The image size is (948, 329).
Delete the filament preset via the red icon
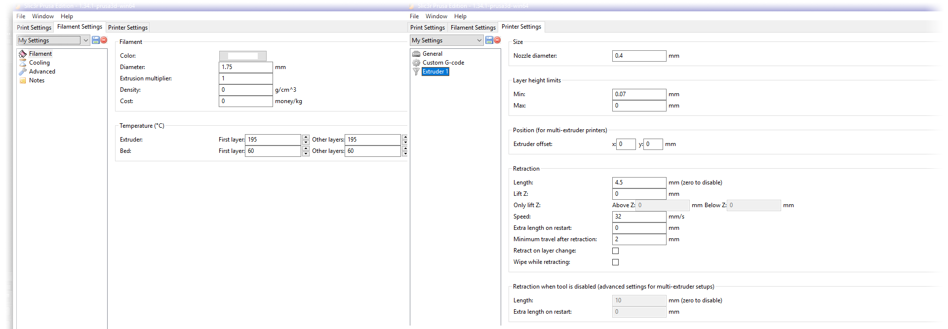click(x=104, y=40)
